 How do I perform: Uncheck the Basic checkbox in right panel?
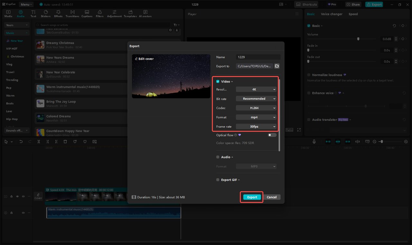point(309,26)
